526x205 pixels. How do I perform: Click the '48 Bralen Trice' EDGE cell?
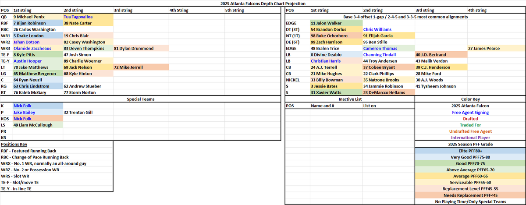click(336, 48)
